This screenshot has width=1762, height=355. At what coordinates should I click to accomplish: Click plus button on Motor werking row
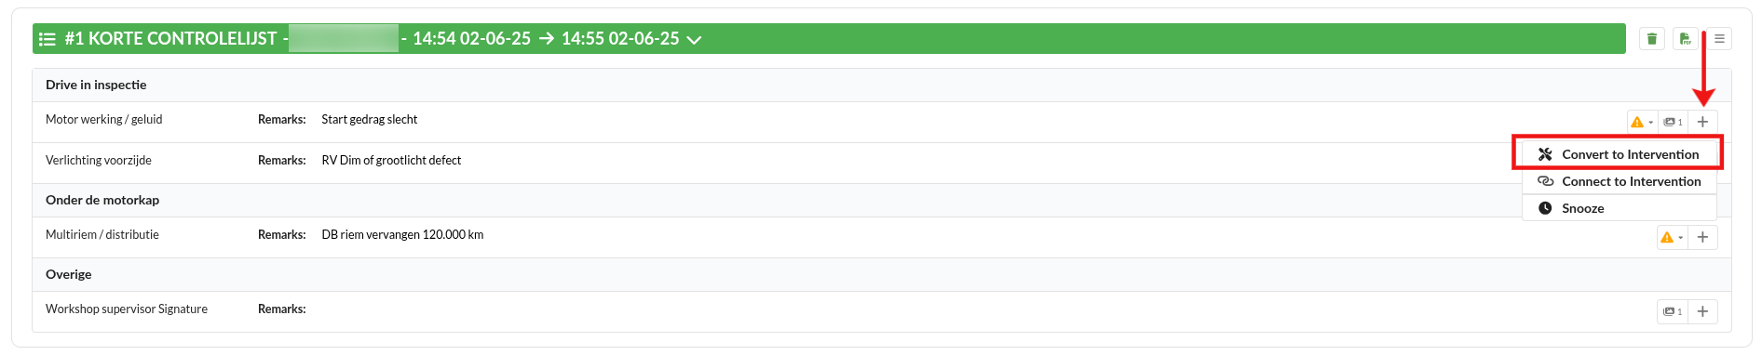1702,122
